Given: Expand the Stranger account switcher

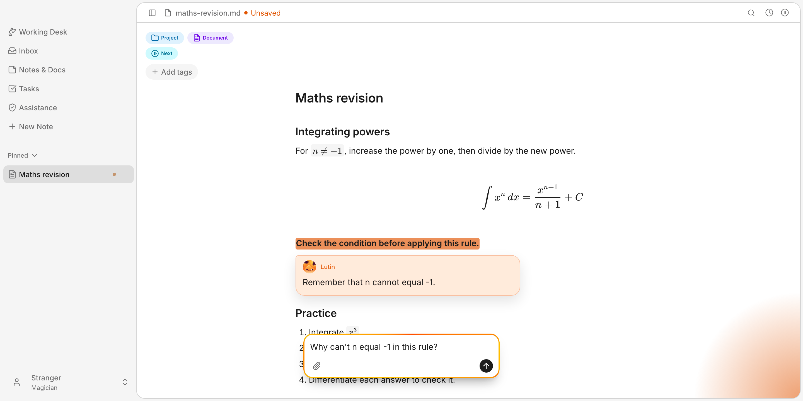Looking at the screenshot, I should coord(125,382).
